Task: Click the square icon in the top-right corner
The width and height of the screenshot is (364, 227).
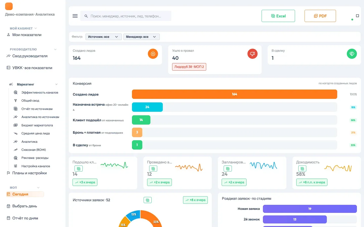Action: [357, 16]
